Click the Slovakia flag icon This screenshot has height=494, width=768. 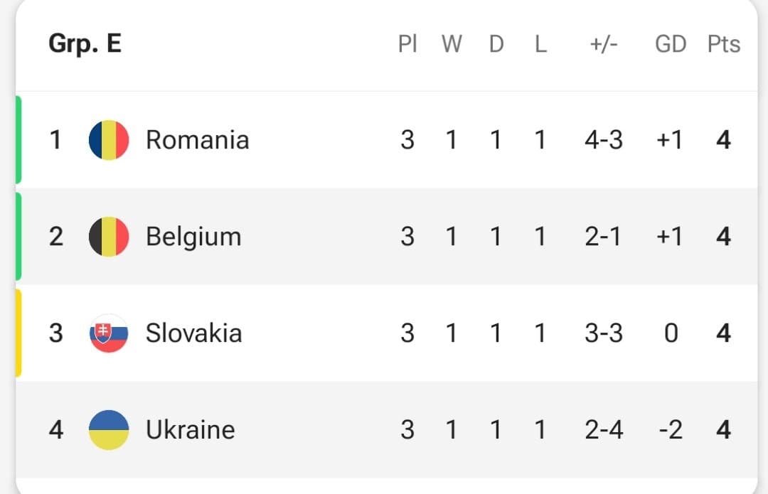[109, 333]
